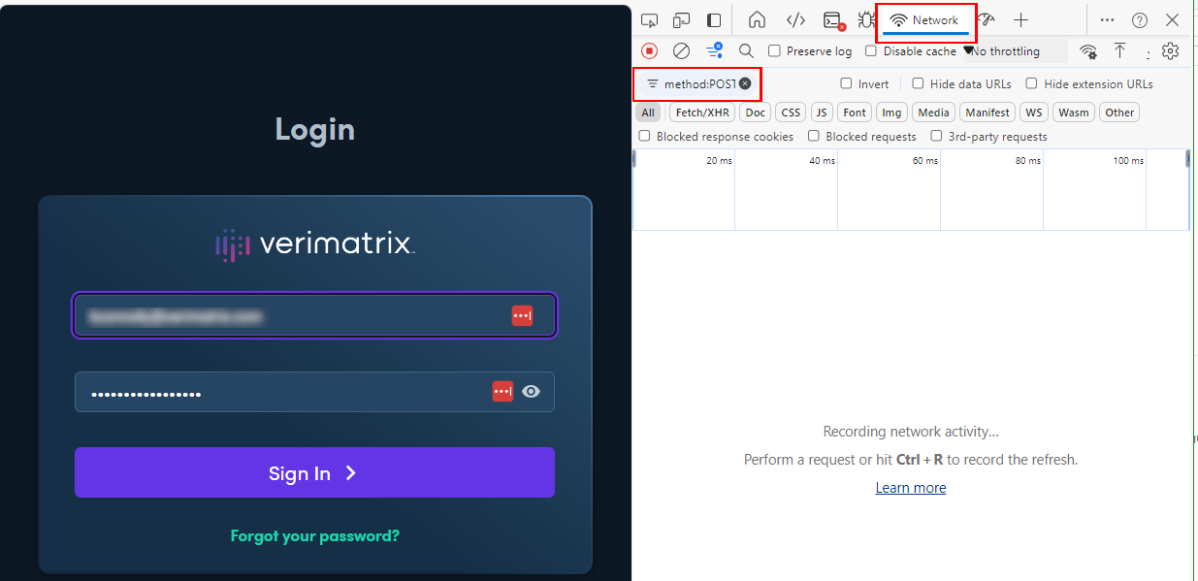Focus the password input field
1198x581 pixels.
pyautogui.click(x=314, y=392)
